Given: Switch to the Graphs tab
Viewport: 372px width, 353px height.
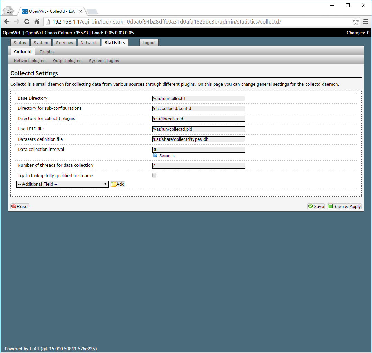Looking at the screenshot, I should pyautogui.click(x=46, y=52).
